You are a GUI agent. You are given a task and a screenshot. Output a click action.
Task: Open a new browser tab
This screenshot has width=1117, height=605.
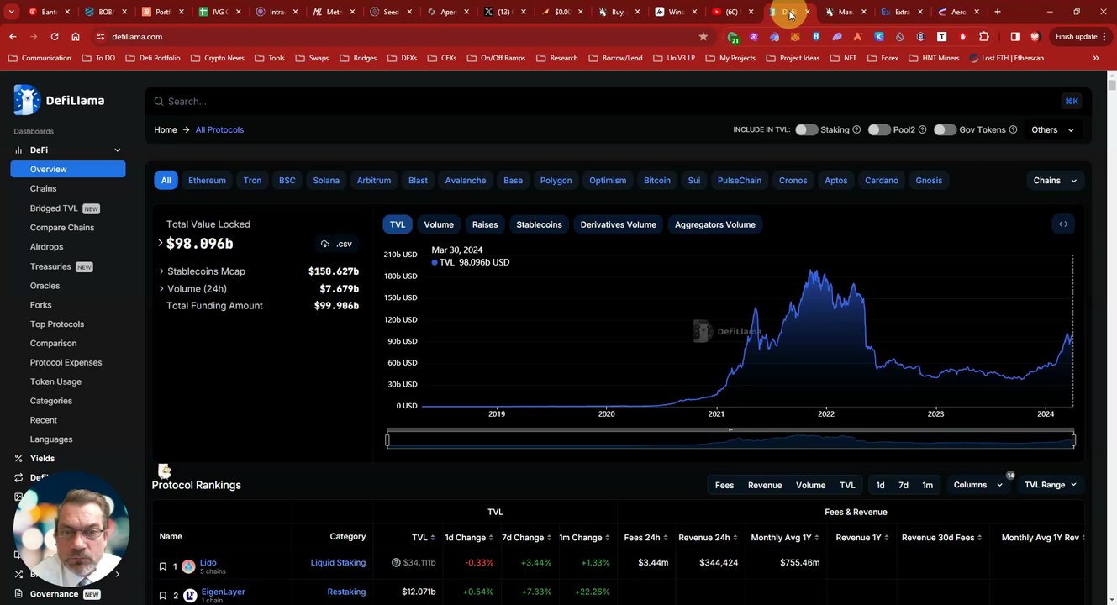pyautogui.click(x=998, y=12)
